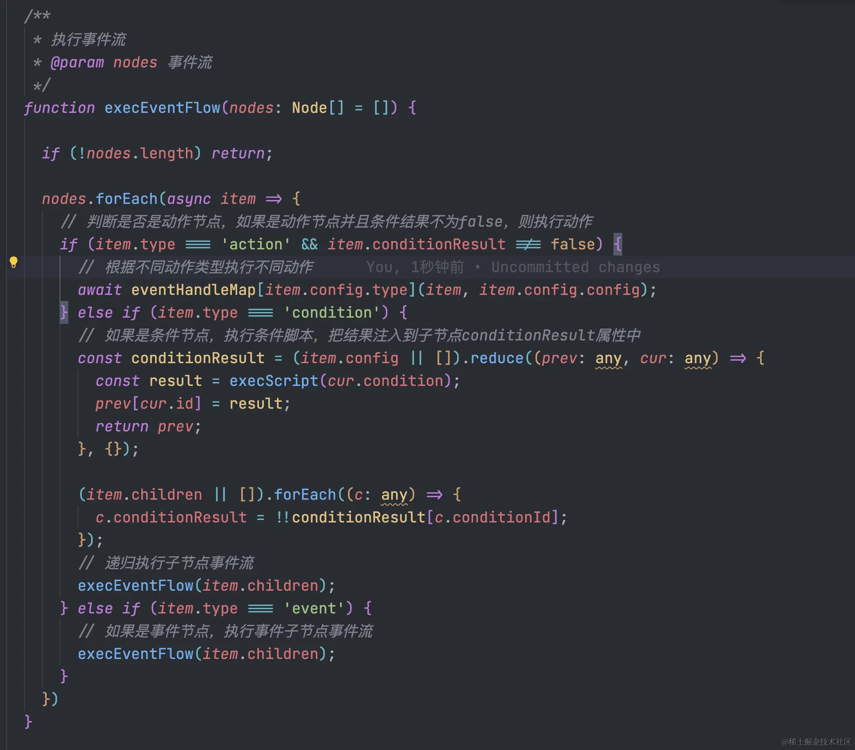Click the function name execEventFlow in the declaration

[x=162, y=108]
